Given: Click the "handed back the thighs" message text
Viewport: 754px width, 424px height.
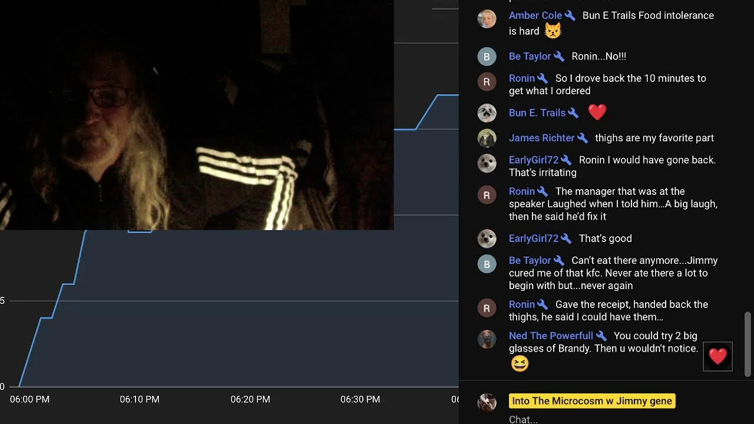Looking at the screenshot, I should [609, 311].
